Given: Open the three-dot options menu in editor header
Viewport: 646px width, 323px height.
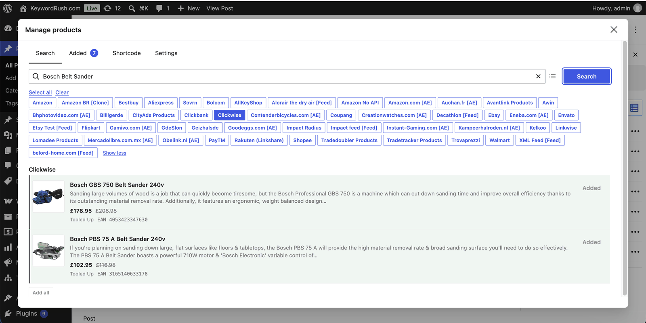Looking at the screenshot, I should click(635, 29).
